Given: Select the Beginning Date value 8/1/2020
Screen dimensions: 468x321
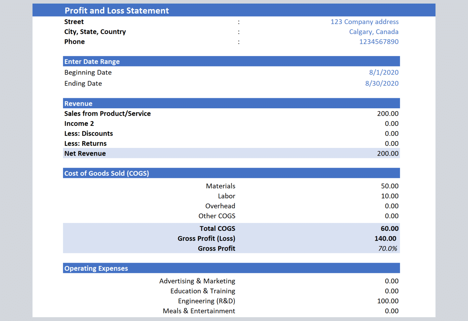Looking at the screenshot, I should 383,72.
